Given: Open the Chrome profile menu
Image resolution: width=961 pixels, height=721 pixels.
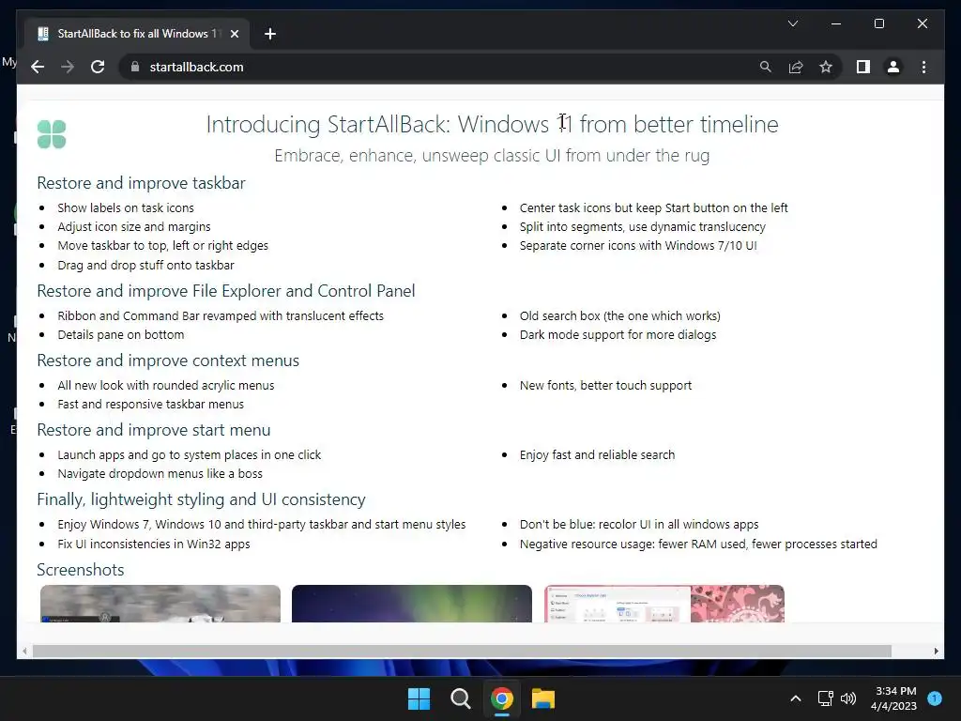Looking at the screenshot, I should click(893, 67).
